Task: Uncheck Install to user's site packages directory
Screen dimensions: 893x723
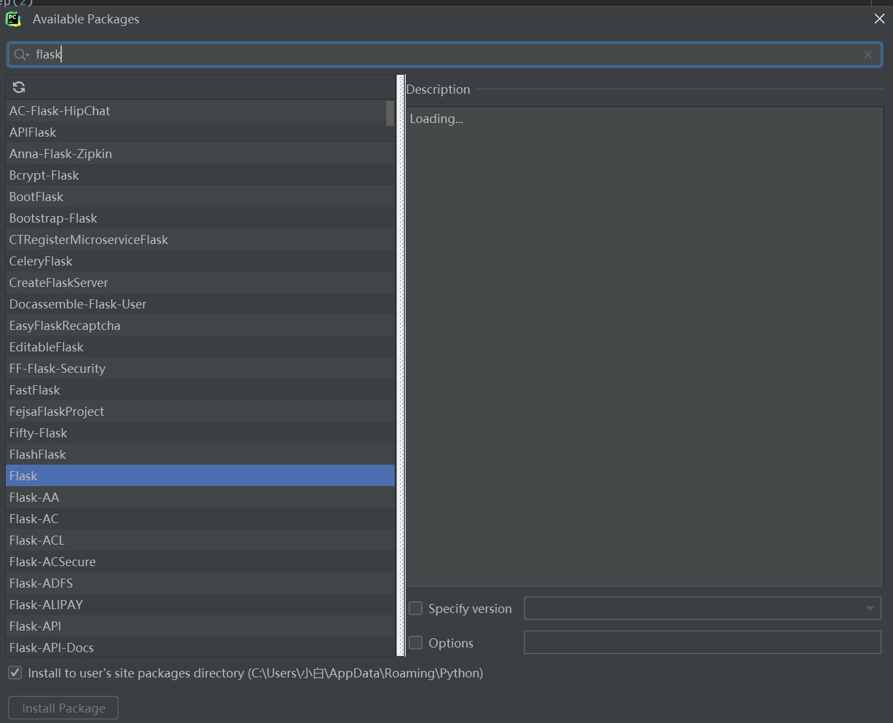Action: point(15,673)
